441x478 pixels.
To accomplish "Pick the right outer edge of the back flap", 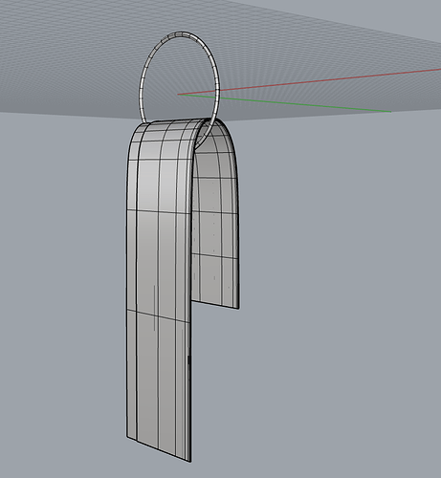I will coord(238,239).
